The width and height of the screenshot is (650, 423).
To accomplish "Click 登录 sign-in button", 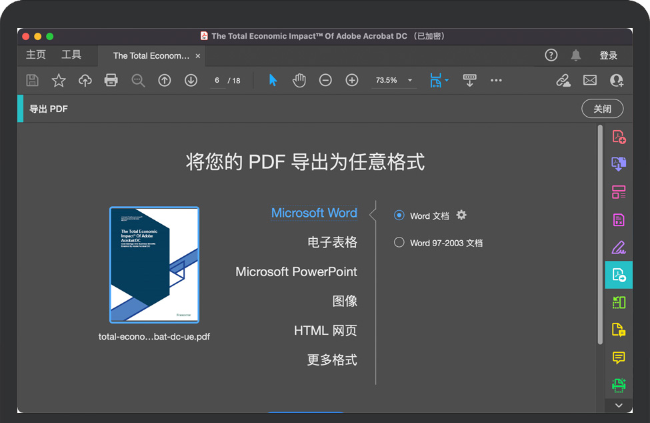I will click(x=608, y=55).
